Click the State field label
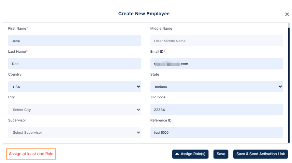This screenshot has width=292, height=163. [155, 74]
